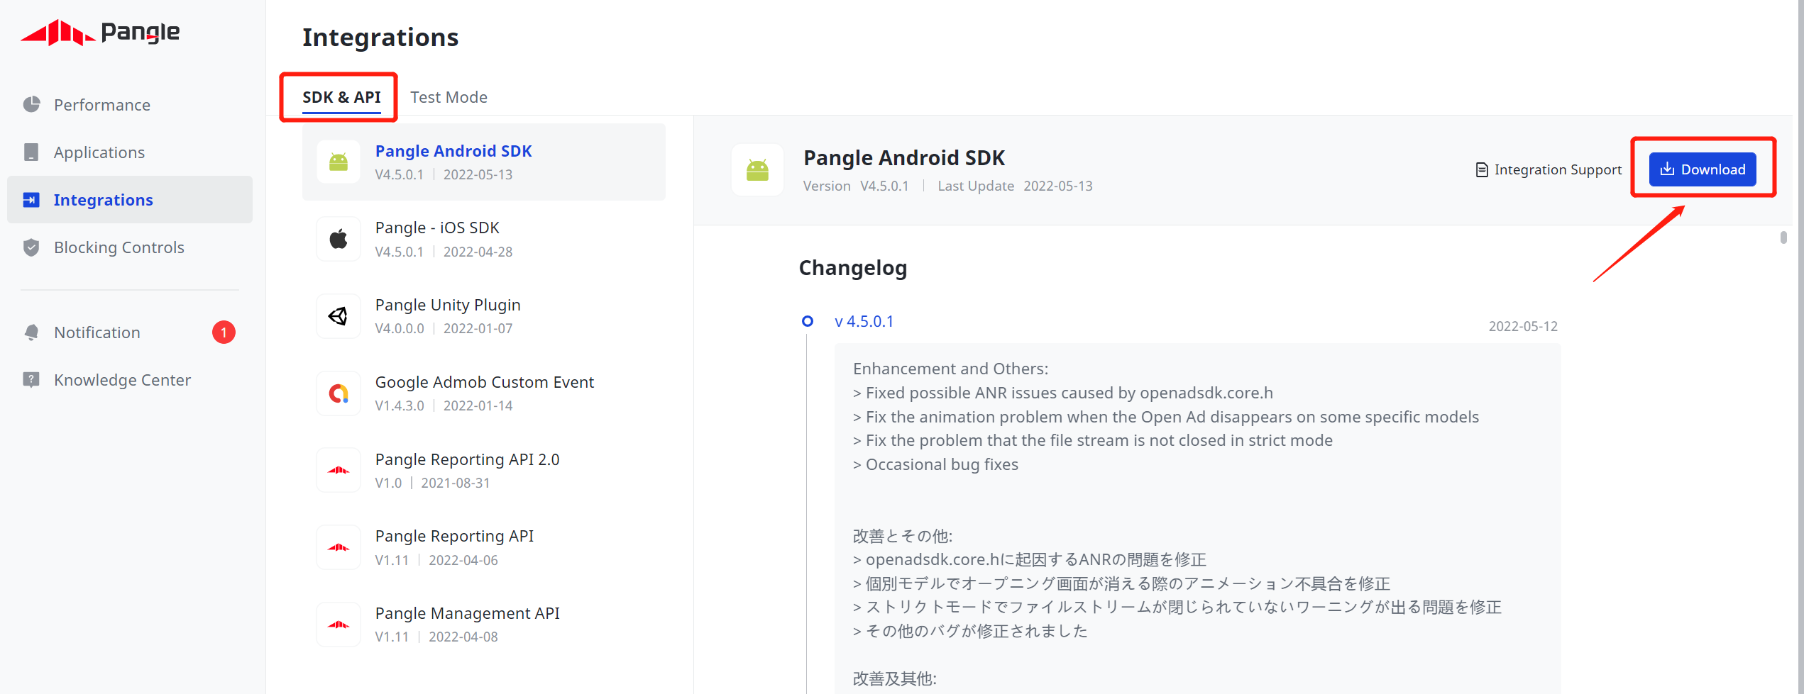Screen dimensions: 1804x694
Task: Click the Apple logo icon
Action: click(339, 239)
